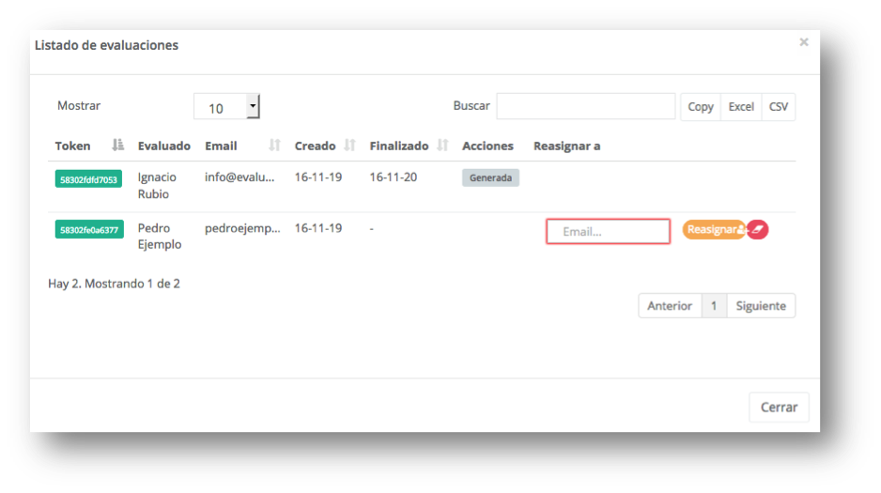
Task: Sort by Email column arrows
Action: click(x=274, y=146)
